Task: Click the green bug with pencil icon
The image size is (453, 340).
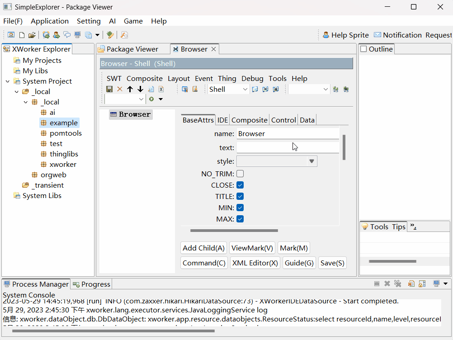Action: pos(110,35)
